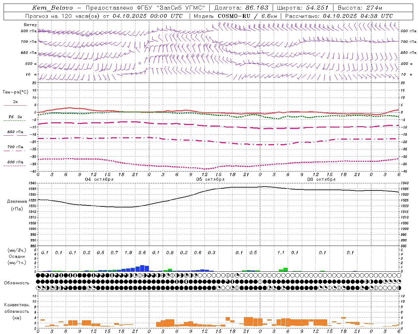Click the tallest green precipitation bar on 06 октября
The height and width of the screenshot is (334, 418).
point(286,269)
